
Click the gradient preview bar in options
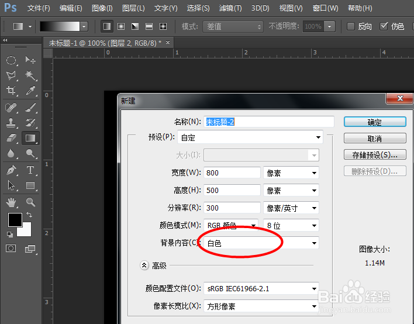coord(60,26)
